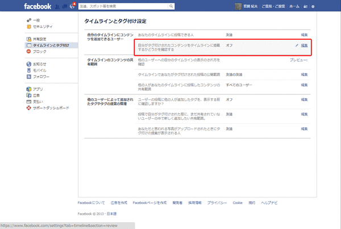Focus the 友達、スポット等を検索 search field

click(x=123, y=6)
